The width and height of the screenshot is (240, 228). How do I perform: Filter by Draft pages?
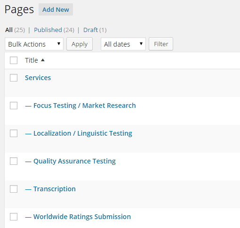pos(91,30)
